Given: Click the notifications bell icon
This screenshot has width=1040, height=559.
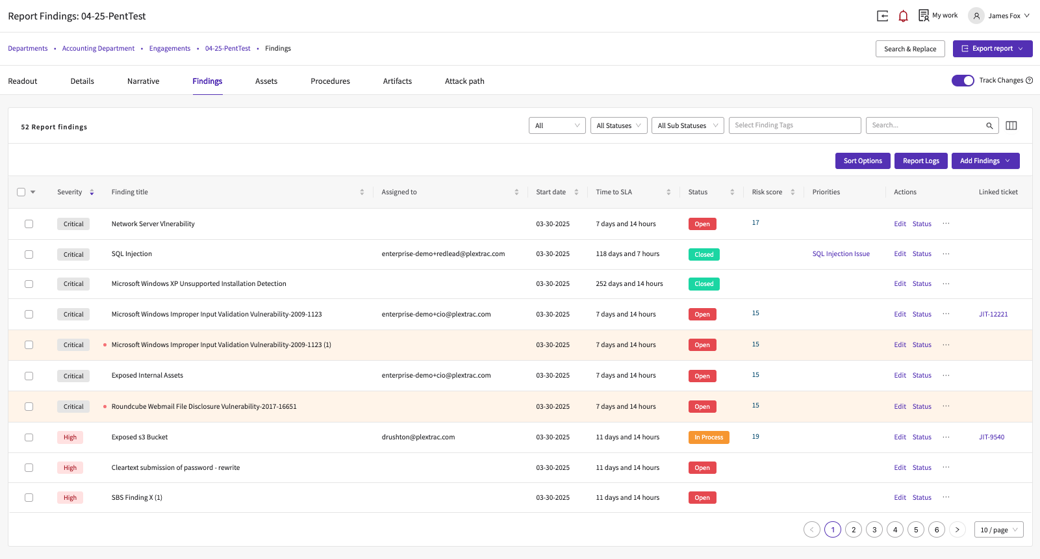Looking at the screenshot, I should [903, 16].
